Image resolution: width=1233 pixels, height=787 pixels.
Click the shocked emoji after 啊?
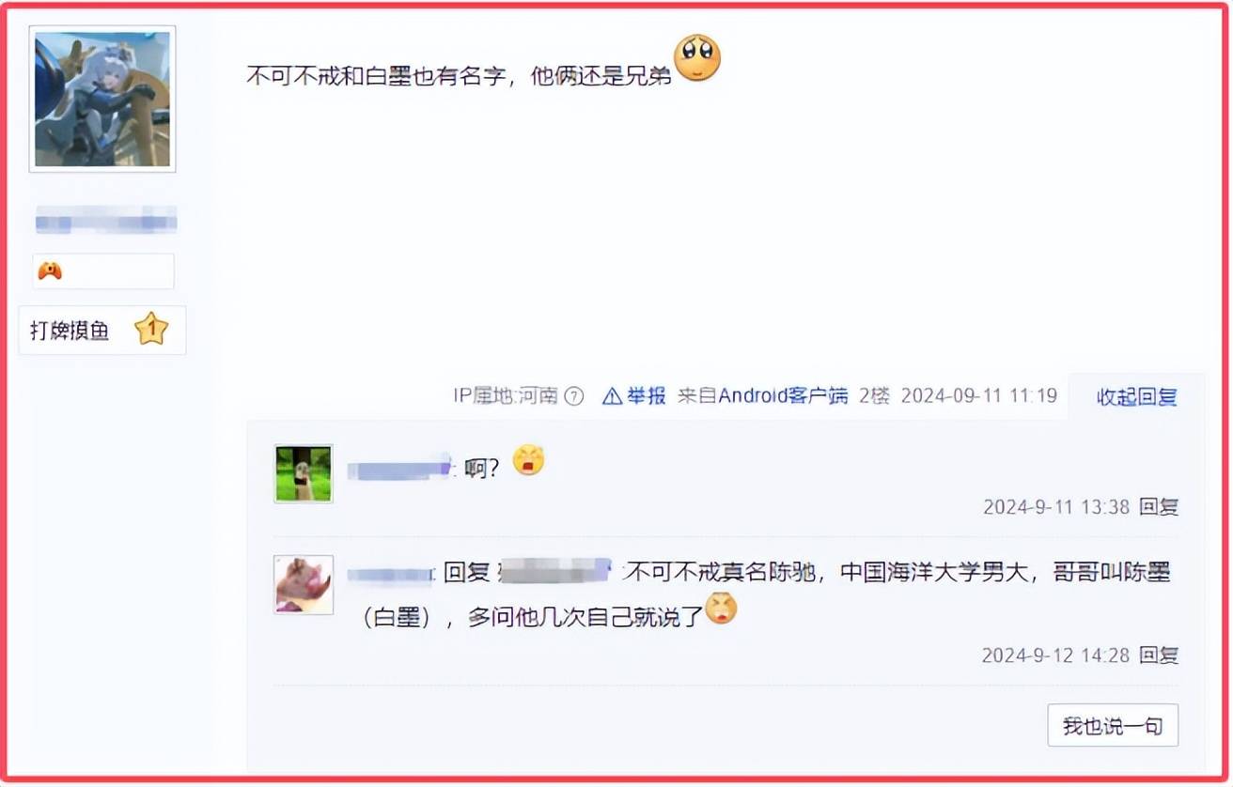coord(529,461)
